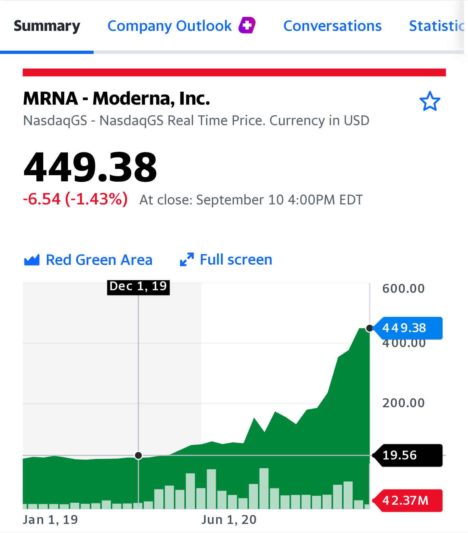Go to the Statistics tab

coord(436,26)
